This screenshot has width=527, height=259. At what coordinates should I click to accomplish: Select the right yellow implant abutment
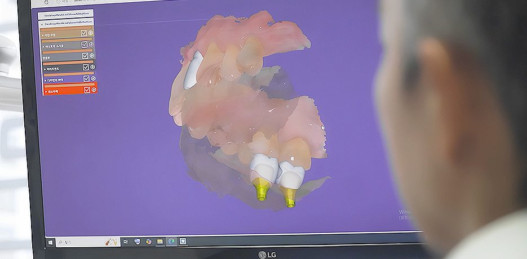(x=289, y=197)
